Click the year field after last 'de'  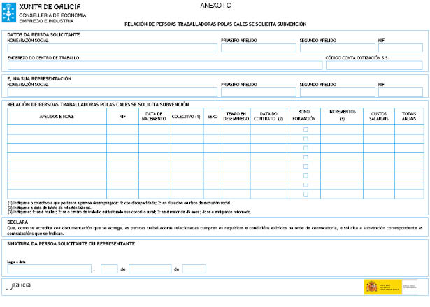point(194,269)
